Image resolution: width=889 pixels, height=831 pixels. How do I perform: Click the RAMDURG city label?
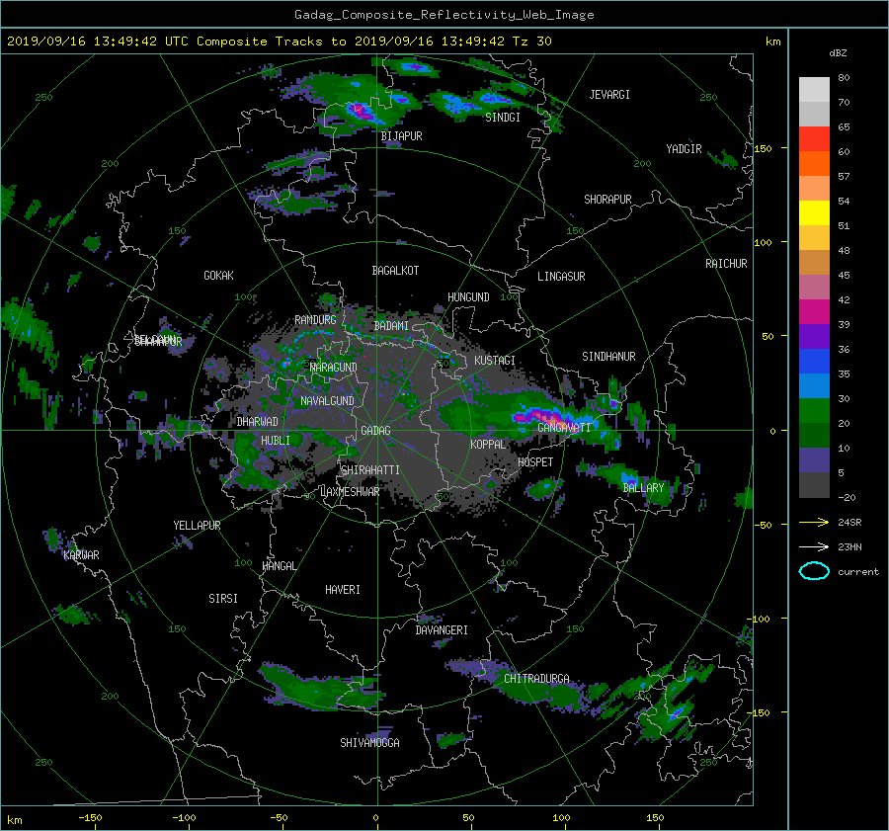pyautogui.click(x=315, y=320)
